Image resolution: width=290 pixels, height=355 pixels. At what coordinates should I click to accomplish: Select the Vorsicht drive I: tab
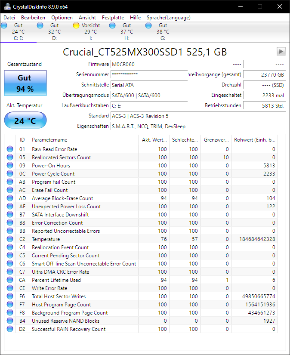(x=90, y=32)
